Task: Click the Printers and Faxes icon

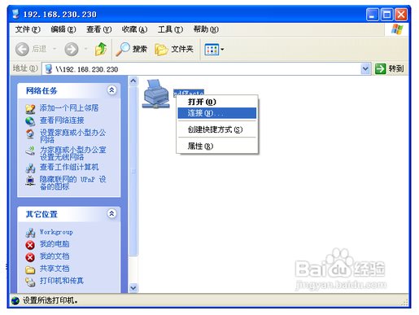Action: (30, 282)
